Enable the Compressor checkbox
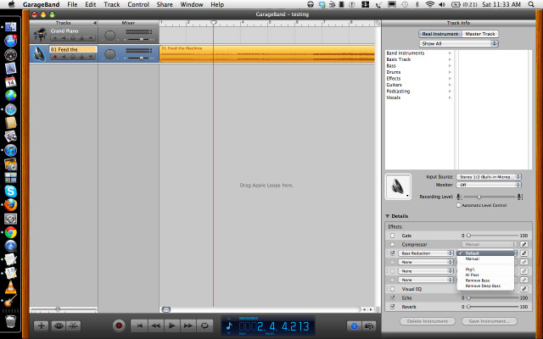Screen dimensions: 543x339 [x=392, y=244]
